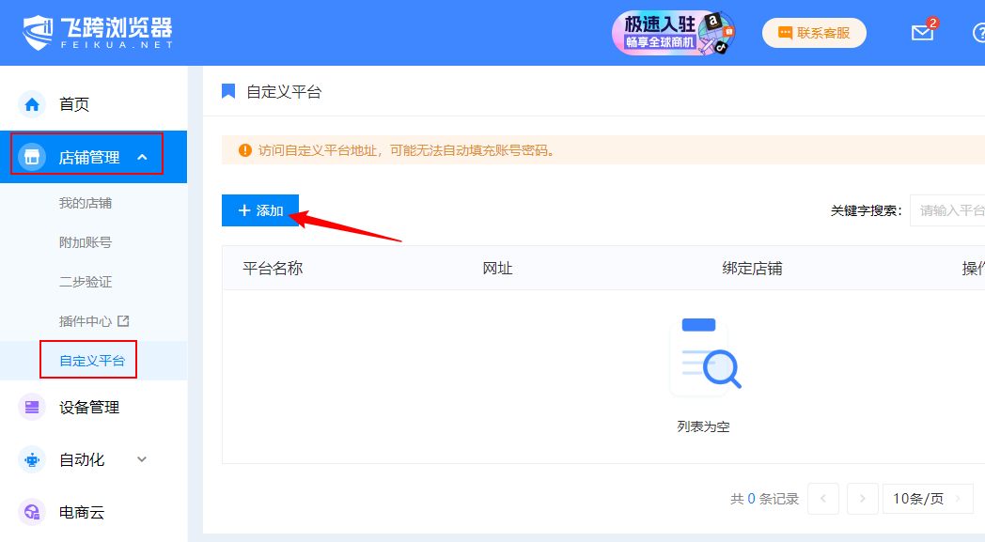Click the e-commerce cloud icon
The image size is (985, 542).
pos(32,513)
